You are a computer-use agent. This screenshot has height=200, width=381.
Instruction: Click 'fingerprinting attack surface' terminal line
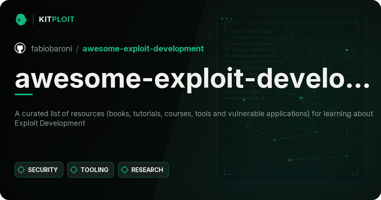point(255,38)
